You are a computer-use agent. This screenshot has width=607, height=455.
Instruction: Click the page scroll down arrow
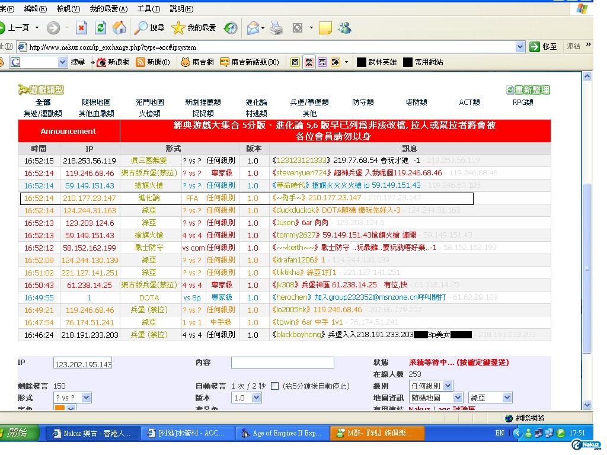(x=587, y=405)
